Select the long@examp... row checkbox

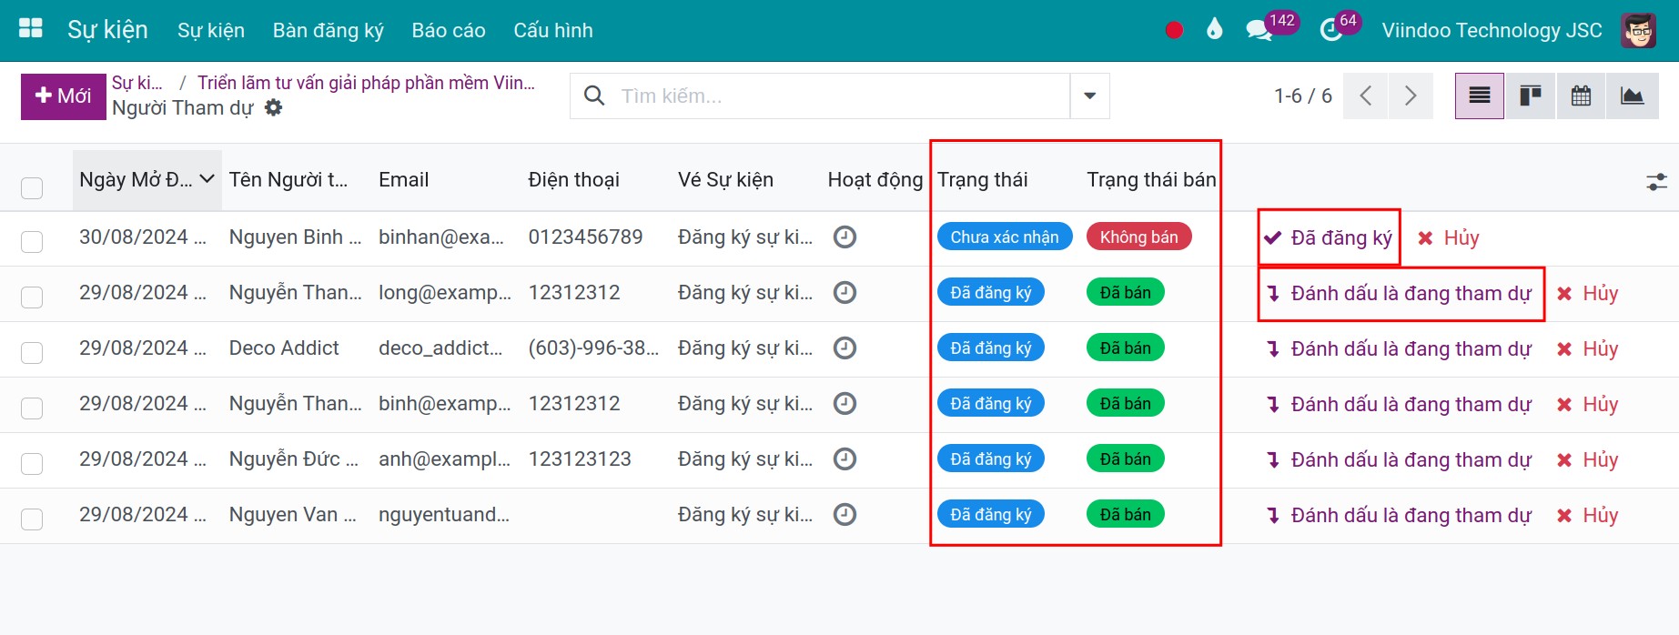click(x=32, y=297)
